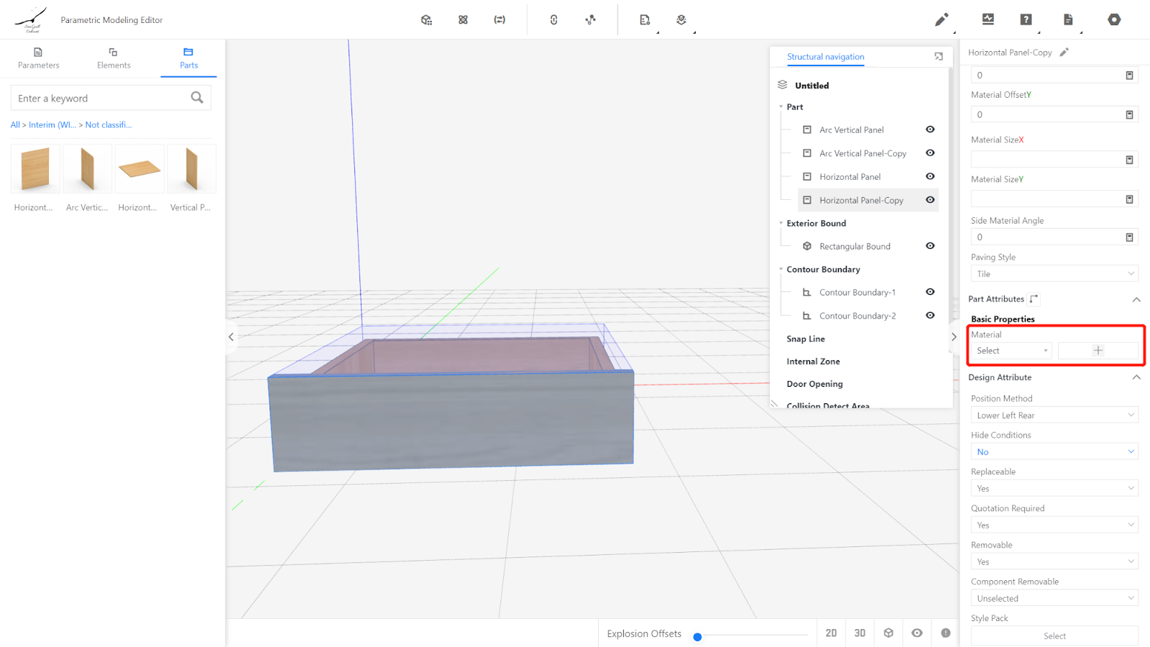Hide the Arc Vertical Panel part

(x=930, y=130)
